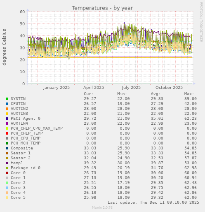Viewport: 205px width, 212px height.
Task: Click Sensor 2 max value 57.87
Action: pyautogui.click(x=191, y=158)
